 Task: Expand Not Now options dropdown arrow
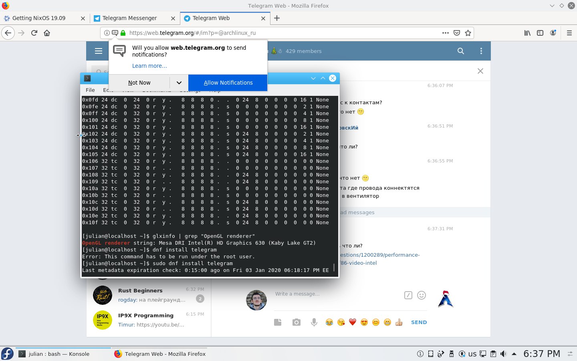[x=179, y=83]
